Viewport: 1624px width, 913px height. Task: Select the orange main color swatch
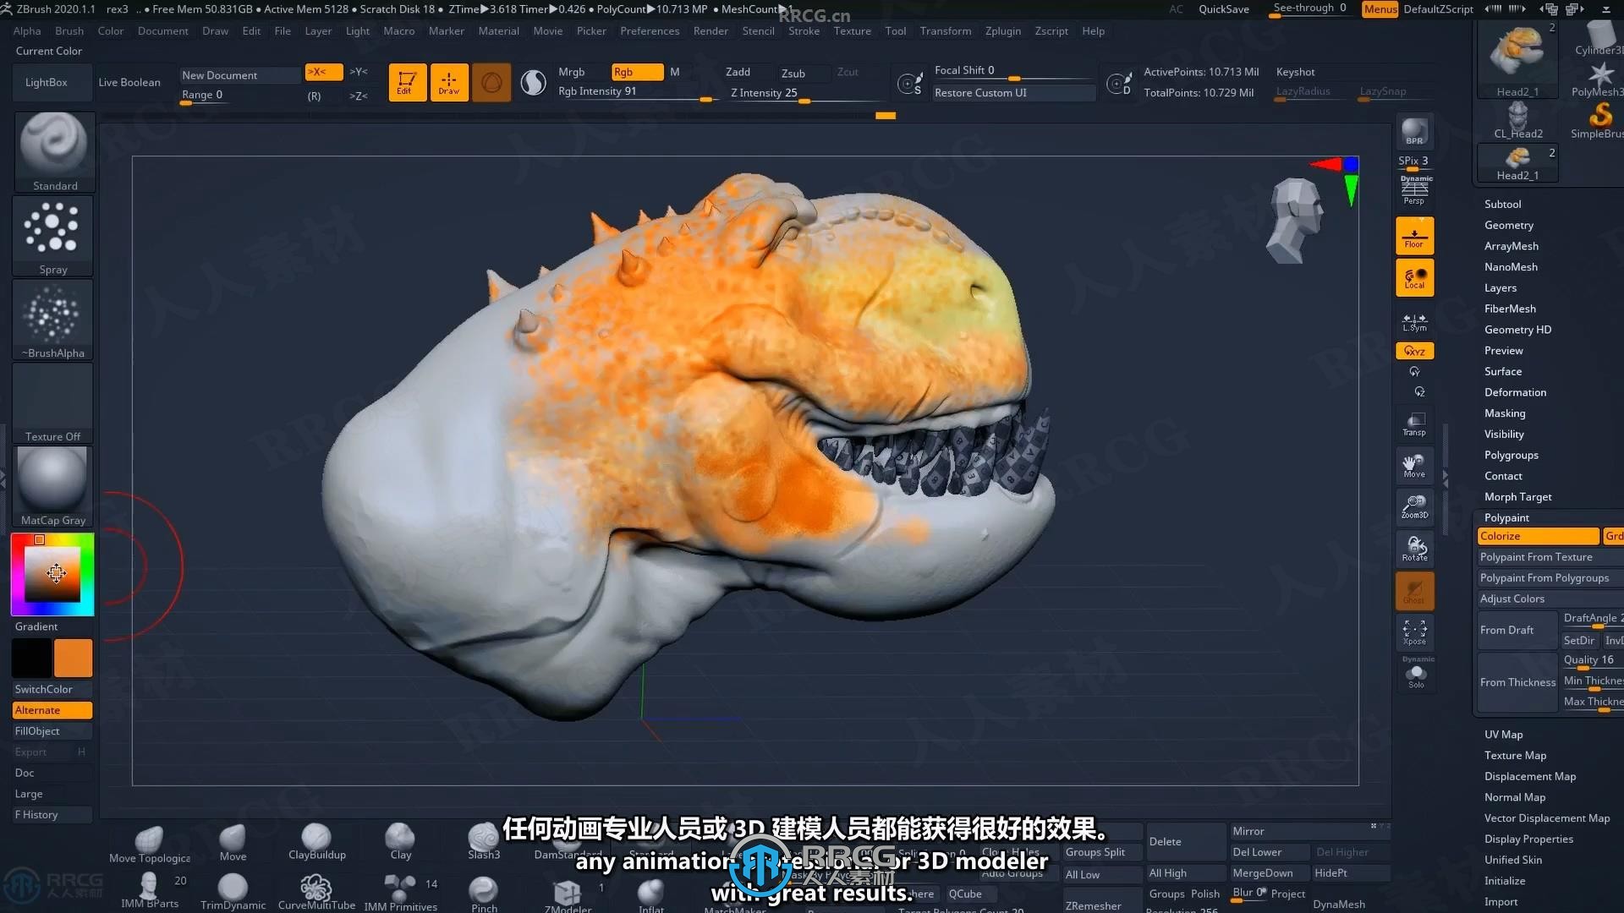[x=74, y=659]
